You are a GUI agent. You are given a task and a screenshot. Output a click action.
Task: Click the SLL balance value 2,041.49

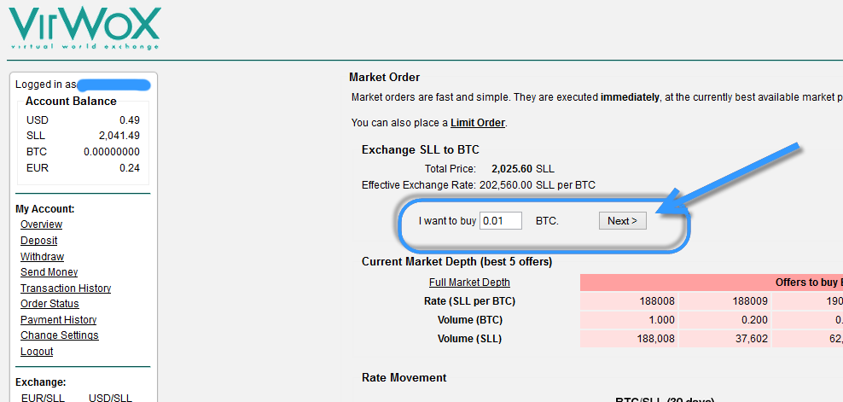119,136
